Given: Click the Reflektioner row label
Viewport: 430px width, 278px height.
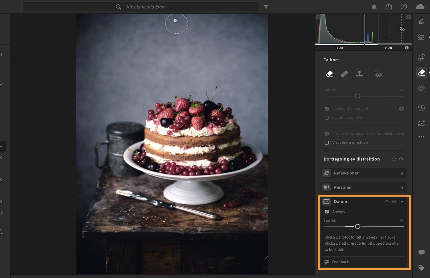Looking at the screenshot, I should click(x=346, y=173).
